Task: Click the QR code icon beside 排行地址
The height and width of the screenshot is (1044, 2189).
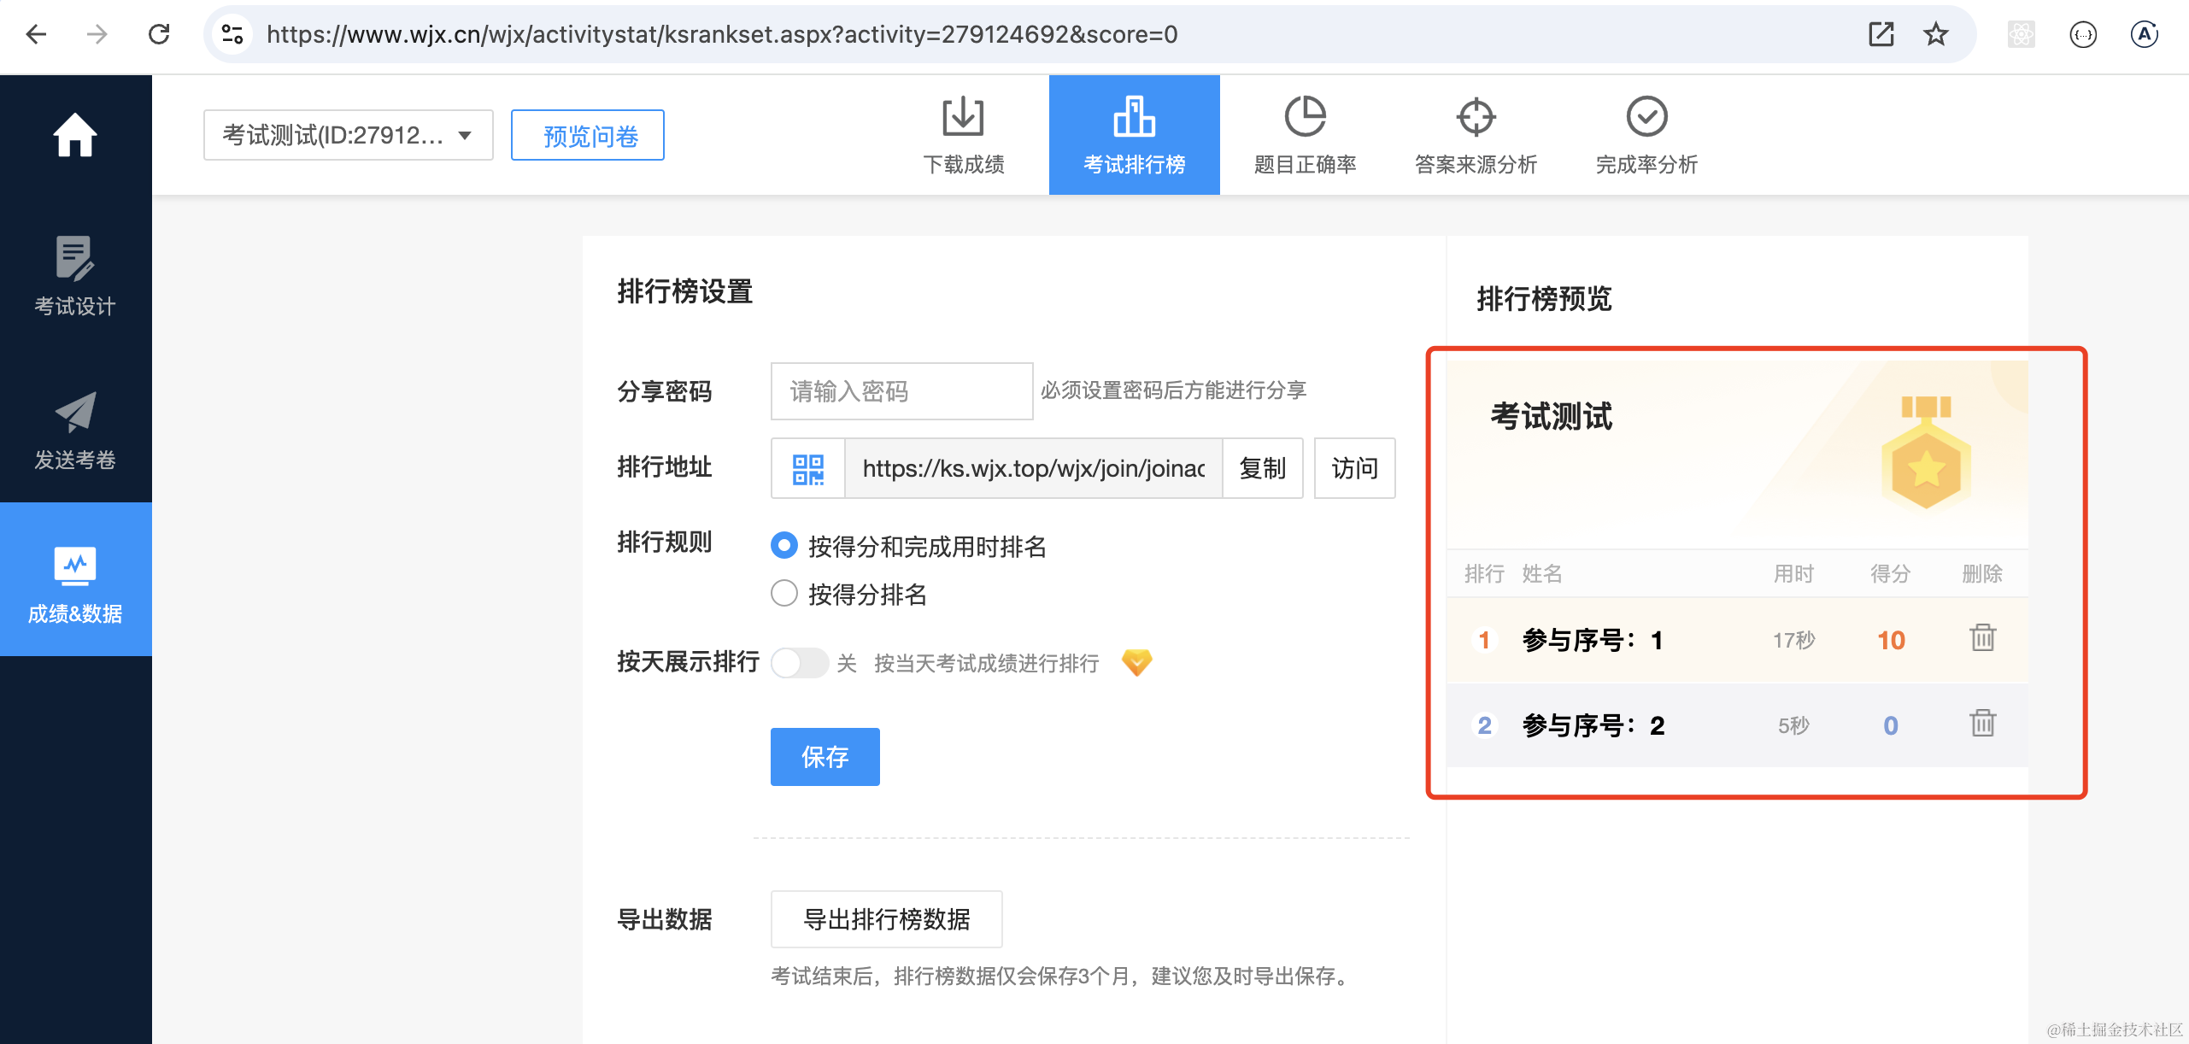Action: click(x=807, y=469)
